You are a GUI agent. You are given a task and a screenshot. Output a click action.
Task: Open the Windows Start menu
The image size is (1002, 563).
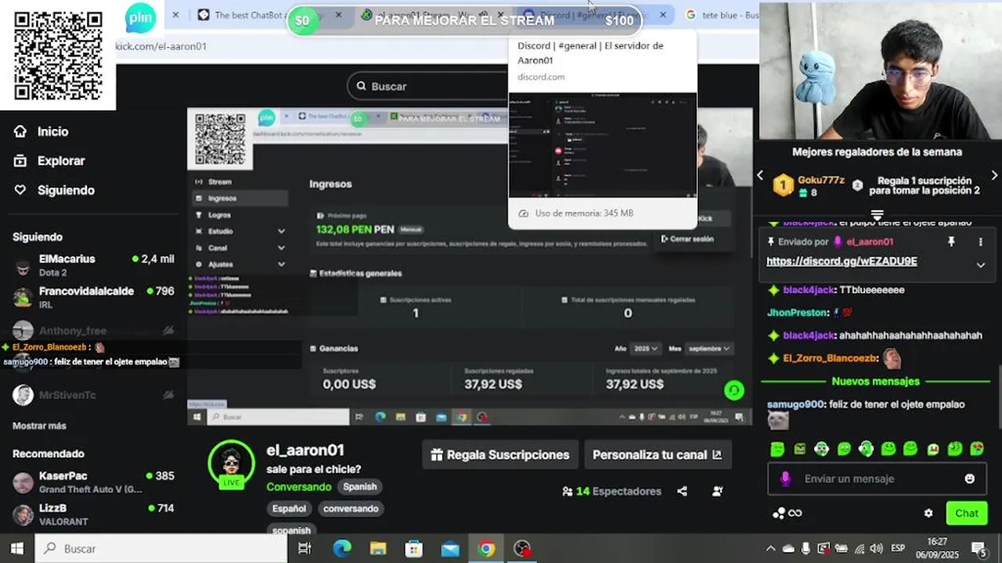tap(17, 548)
